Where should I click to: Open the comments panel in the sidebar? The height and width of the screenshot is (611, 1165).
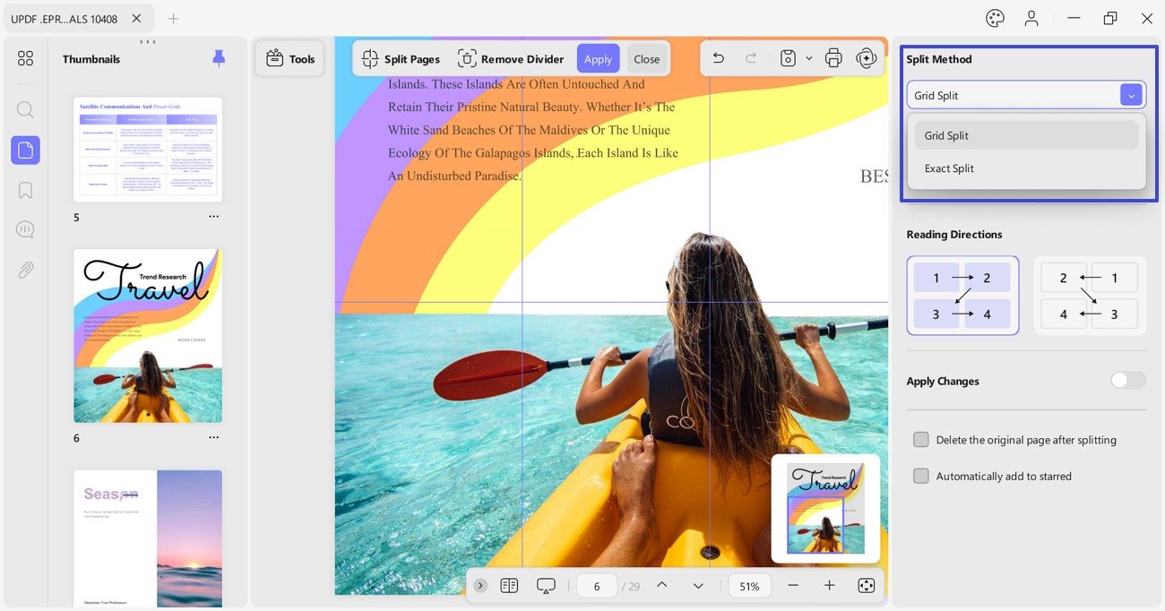(25, 229)
